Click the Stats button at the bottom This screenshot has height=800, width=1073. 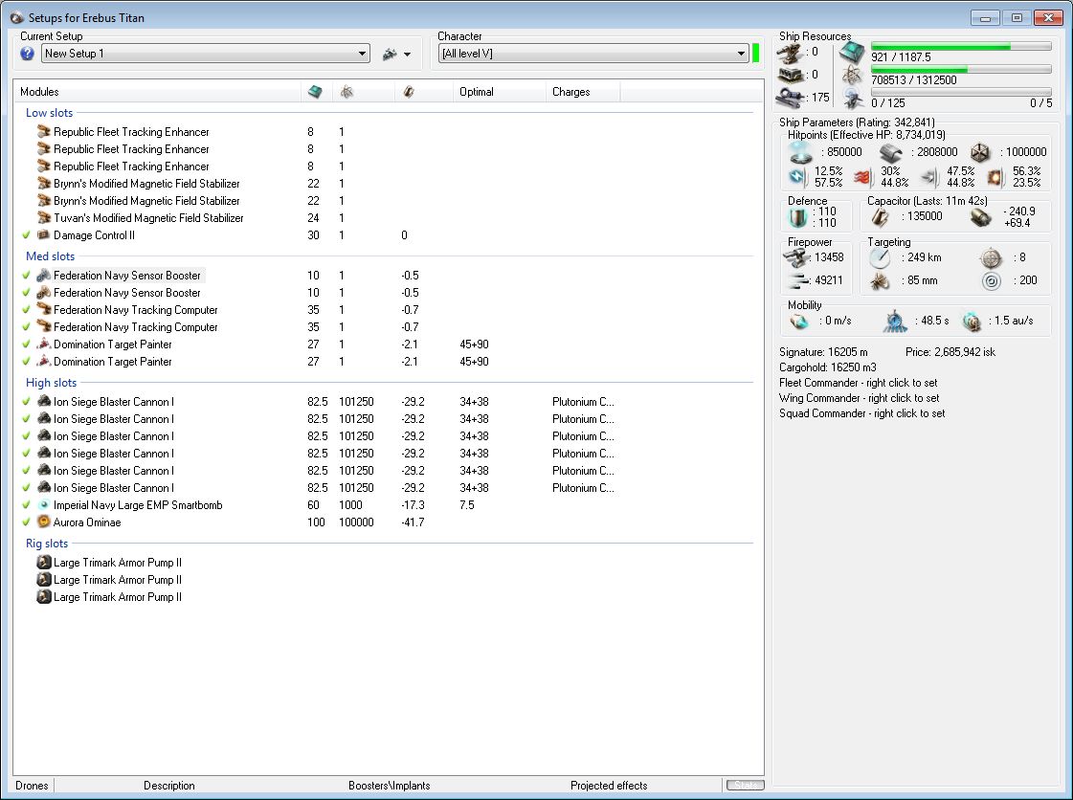[x=745, y=786]
